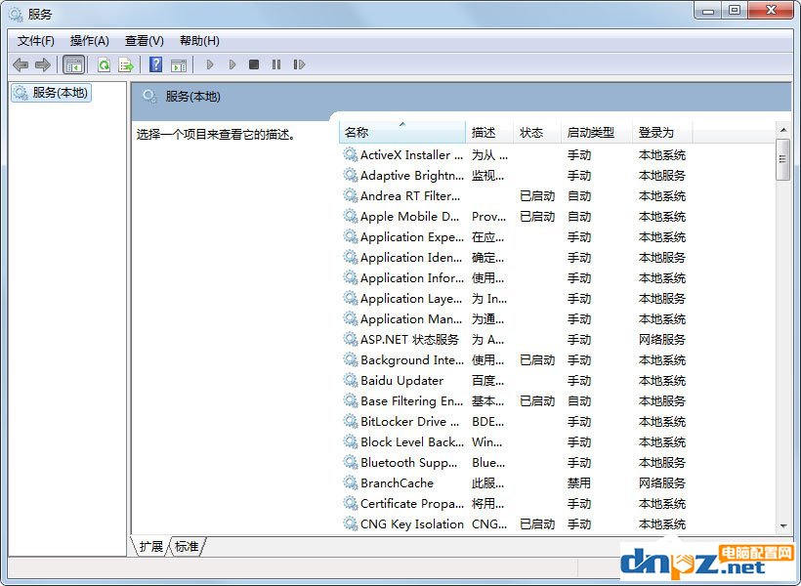Select the gear icon of Base Filtering Engine
The width and height of the screenshot is (801, 586).
[350, 400]
